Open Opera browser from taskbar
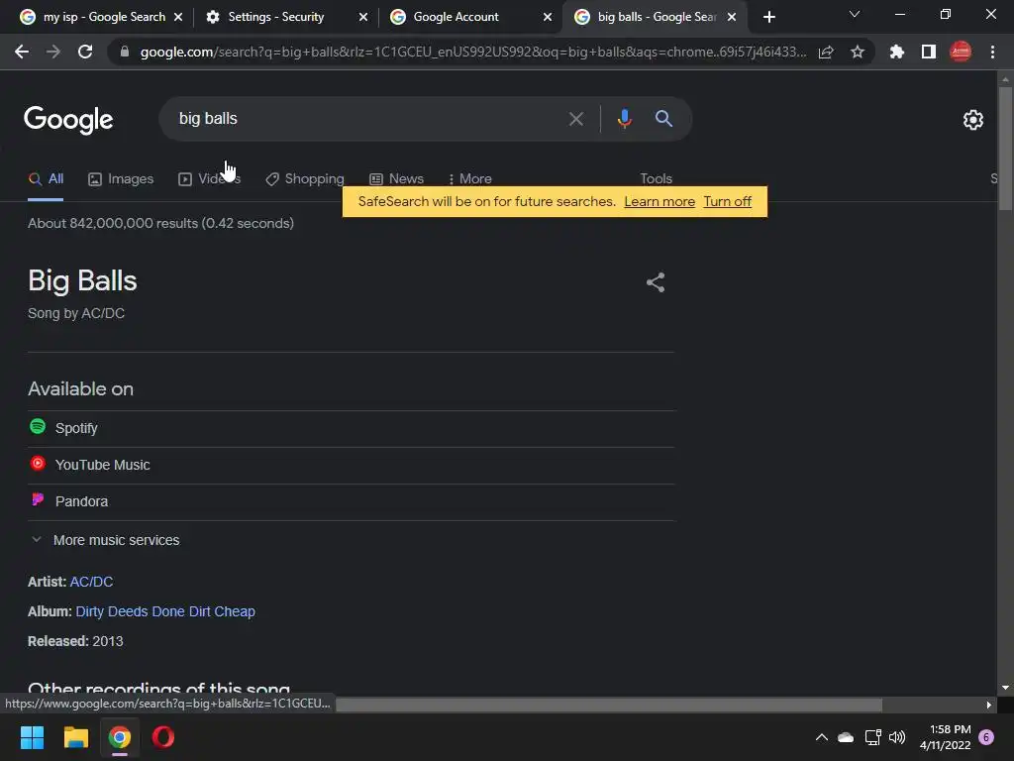1014x761 pixels. coord(163,737)
